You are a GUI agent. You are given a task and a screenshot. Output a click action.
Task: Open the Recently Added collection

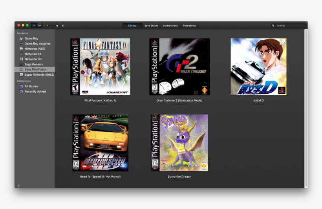tap(35, 91)
